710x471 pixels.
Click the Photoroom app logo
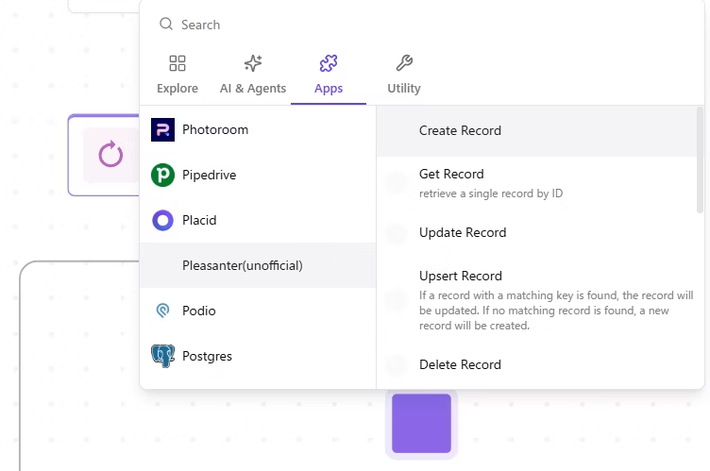pyautogui.click(x=162, y=129)
